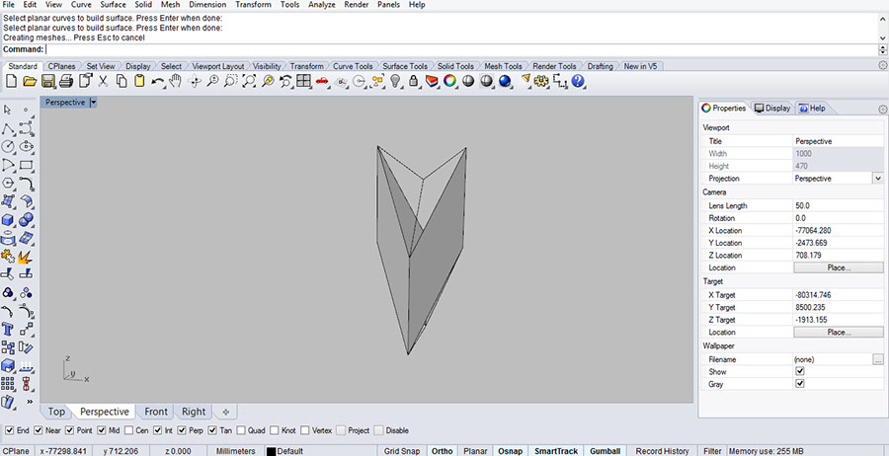Toggle Grid Snap in the status bar

(401, 451)
